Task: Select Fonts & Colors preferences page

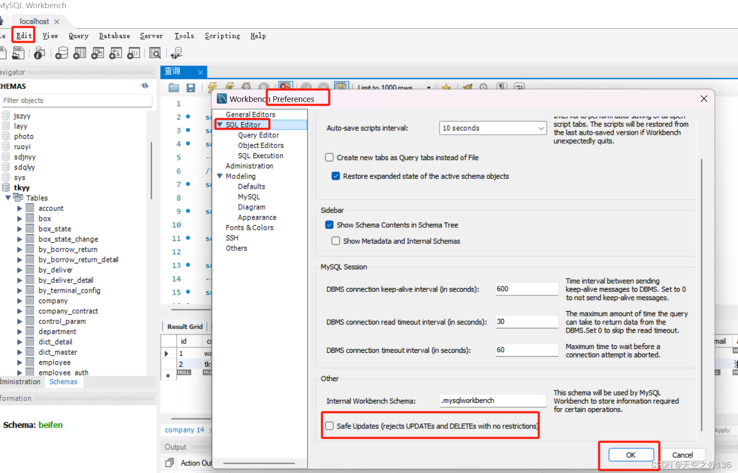Action: click(x=250, y=227)
